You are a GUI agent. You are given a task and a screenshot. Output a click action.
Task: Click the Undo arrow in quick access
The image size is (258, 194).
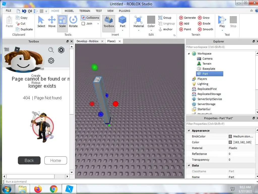[24, 11]
